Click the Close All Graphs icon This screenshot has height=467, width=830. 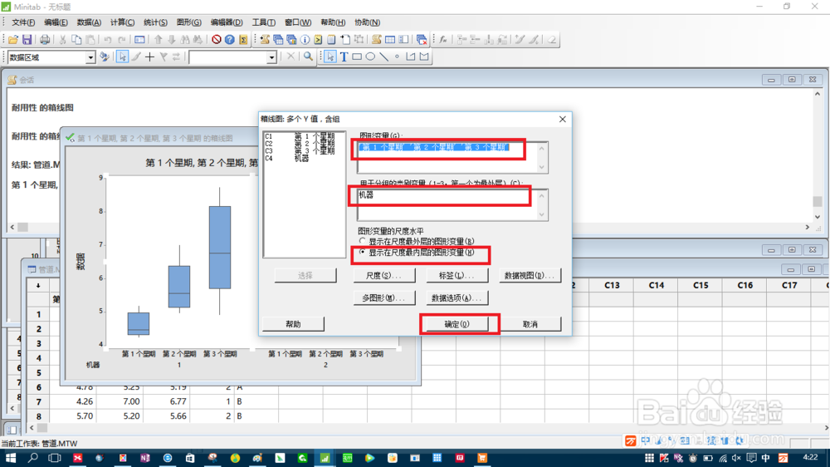click(422, 40)
